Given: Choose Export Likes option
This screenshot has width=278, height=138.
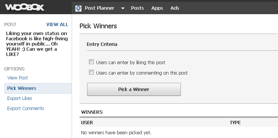Looking at the screenshot, I should [20, 98].
